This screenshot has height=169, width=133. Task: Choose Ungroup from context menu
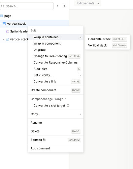[56, 50]
